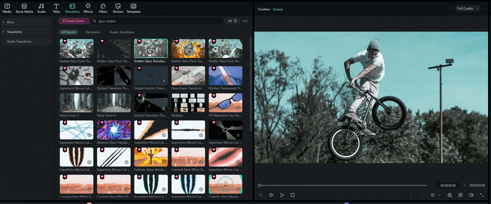Stop the preview playback
491x204 pixels.
(x=293, y=195)
